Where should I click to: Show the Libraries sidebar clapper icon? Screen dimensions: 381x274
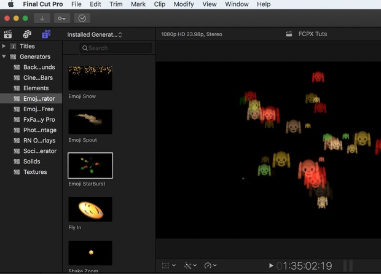pyautogui.click(x=8, y=34)
